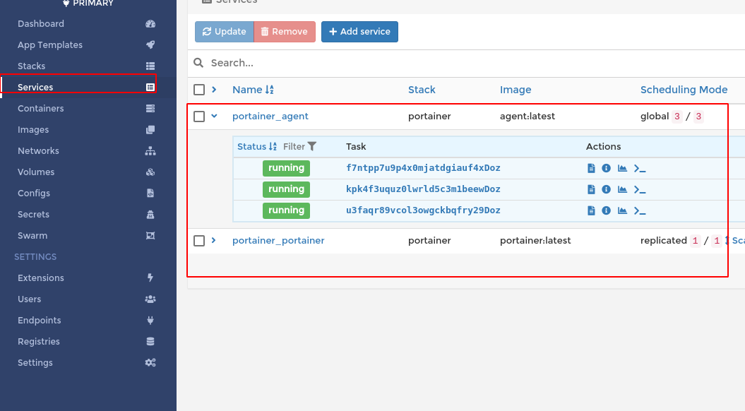
Task: Open Registries settings
Action: tap(38, 342)
